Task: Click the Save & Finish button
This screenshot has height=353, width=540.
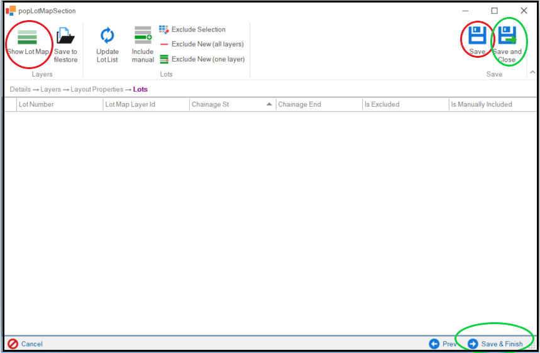Action: (x=495, y=344)
